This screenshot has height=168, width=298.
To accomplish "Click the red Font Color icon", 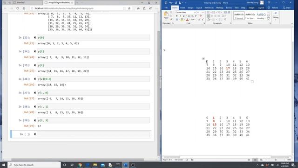I will coord(187,20).
